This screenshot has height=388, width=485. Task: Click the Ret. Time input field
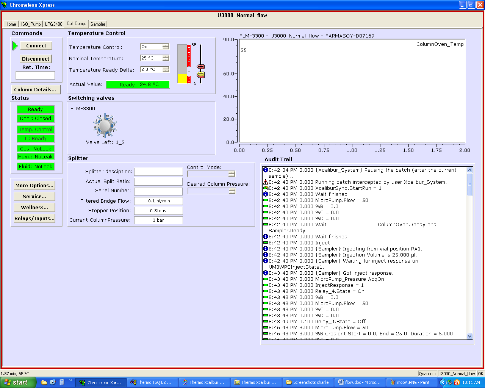[x=35, y=75]
